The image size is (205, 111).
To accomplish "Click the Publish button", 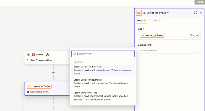I will [x=199, y=2].
